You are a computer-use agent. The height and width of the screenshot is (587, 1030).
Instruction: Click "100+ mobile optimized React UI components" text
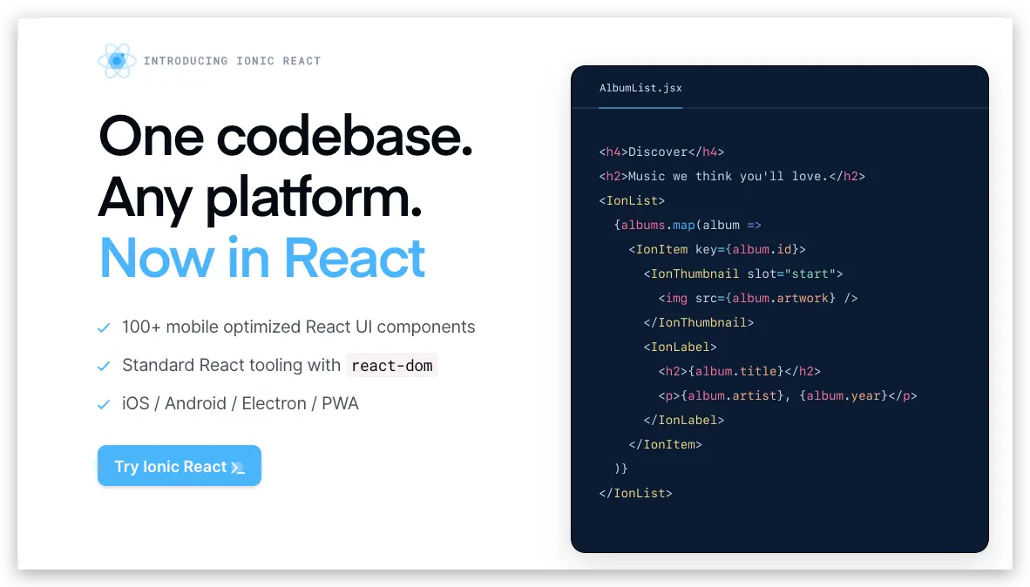[x=298, y=327]
